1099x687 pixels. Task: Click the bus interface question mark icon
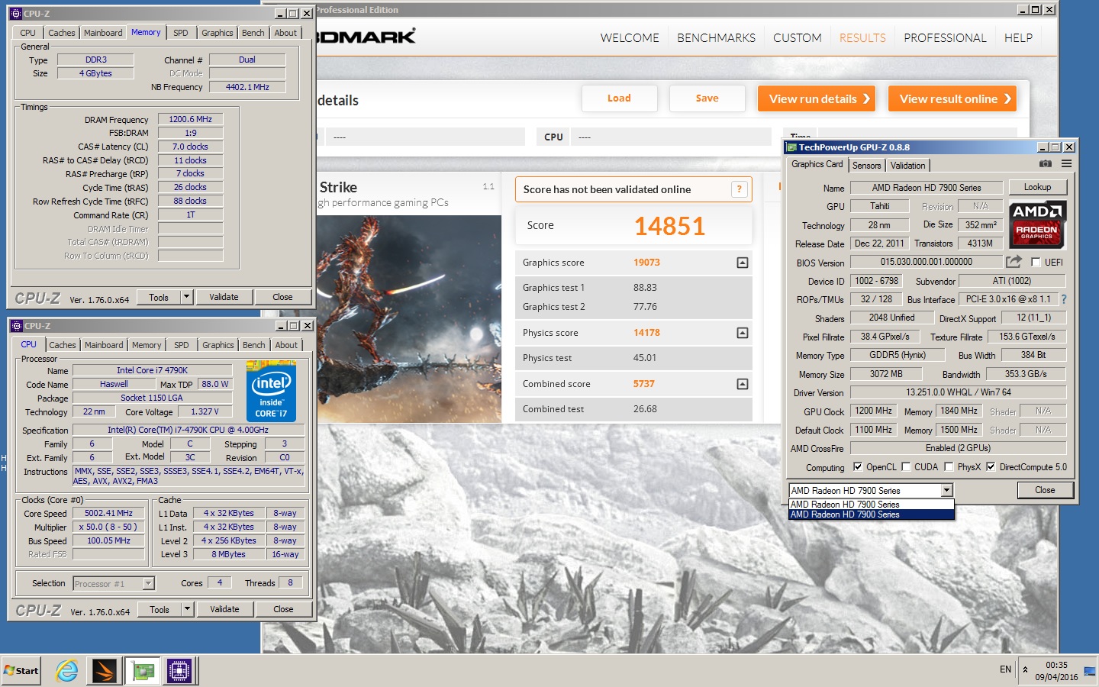click(x=1064, y=299)
